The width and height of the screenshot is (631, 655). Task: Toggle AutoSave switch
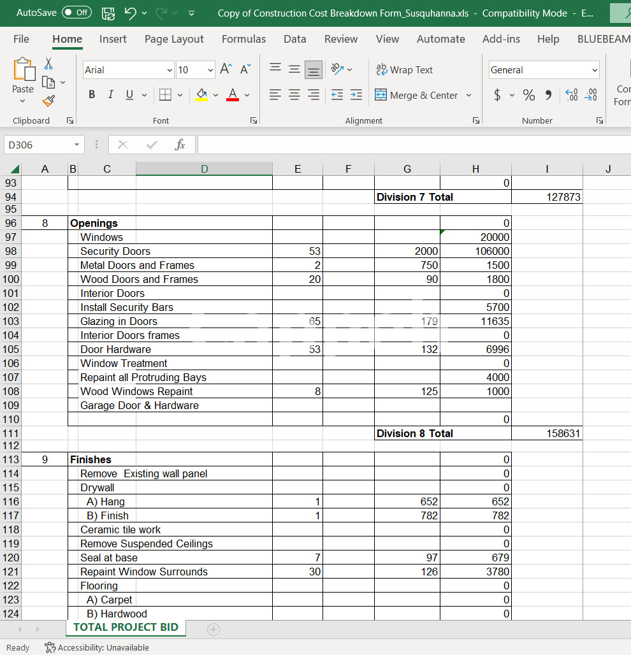(x=76, y=13)
